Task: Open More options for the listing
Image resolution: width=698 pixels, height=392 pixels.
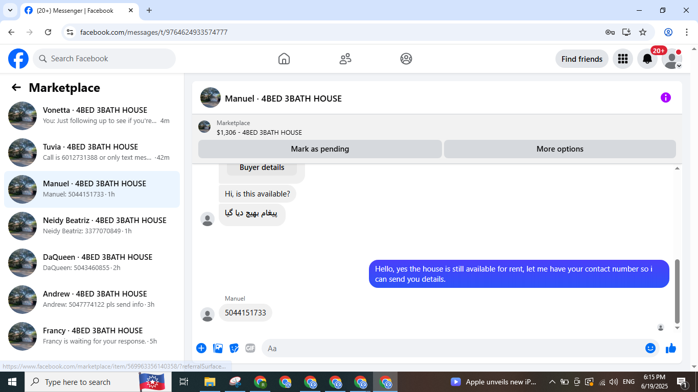Action: [560, 149]
